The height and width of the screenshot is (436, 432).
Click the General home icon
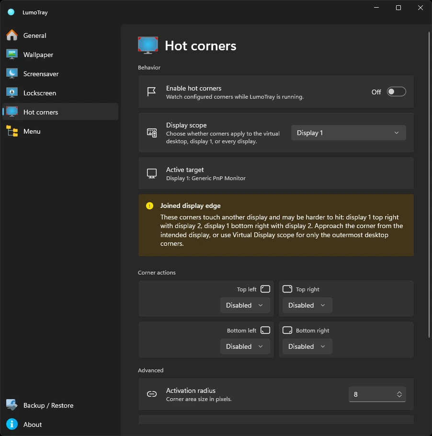pos(12,35)
